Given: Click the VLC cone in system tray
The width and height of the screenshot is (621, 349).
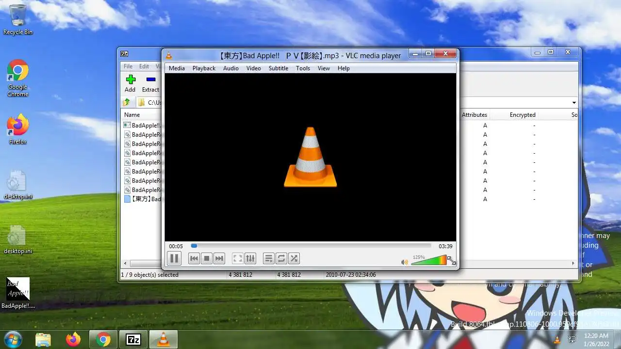Looking at the screenshot, I should 557,340.
